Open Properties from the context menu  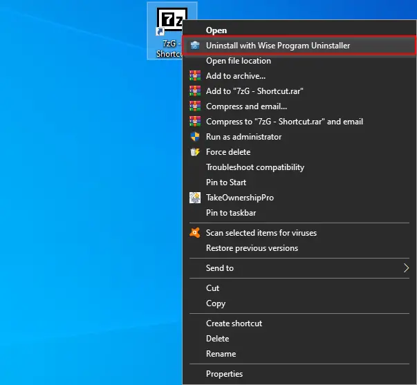click(x=299, y=374)
